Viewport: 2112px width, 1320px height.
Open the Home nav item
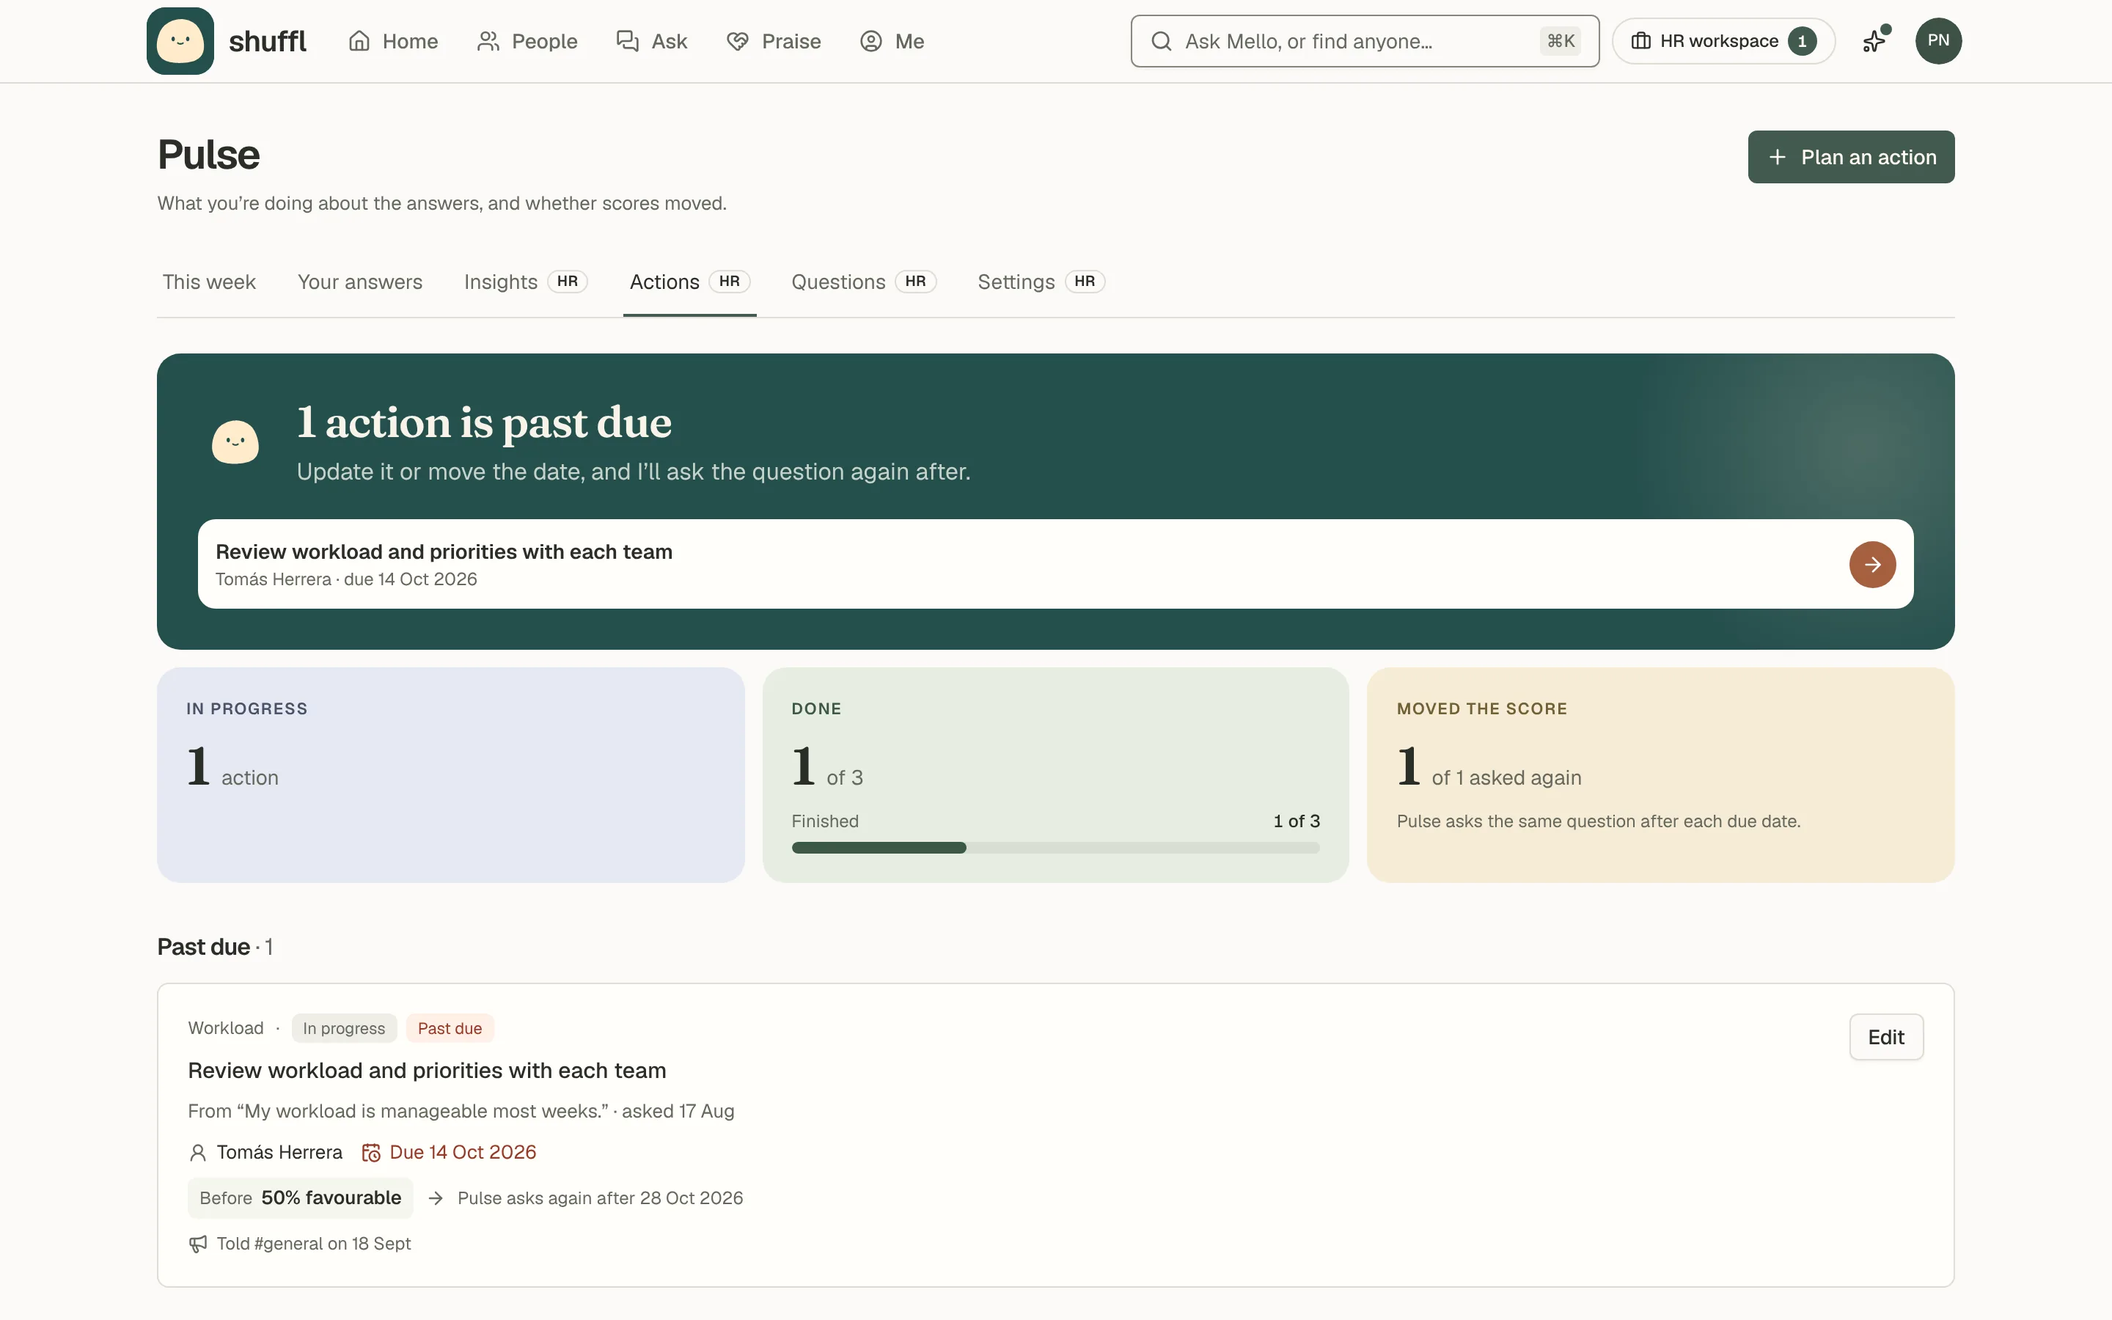(393, 41)
